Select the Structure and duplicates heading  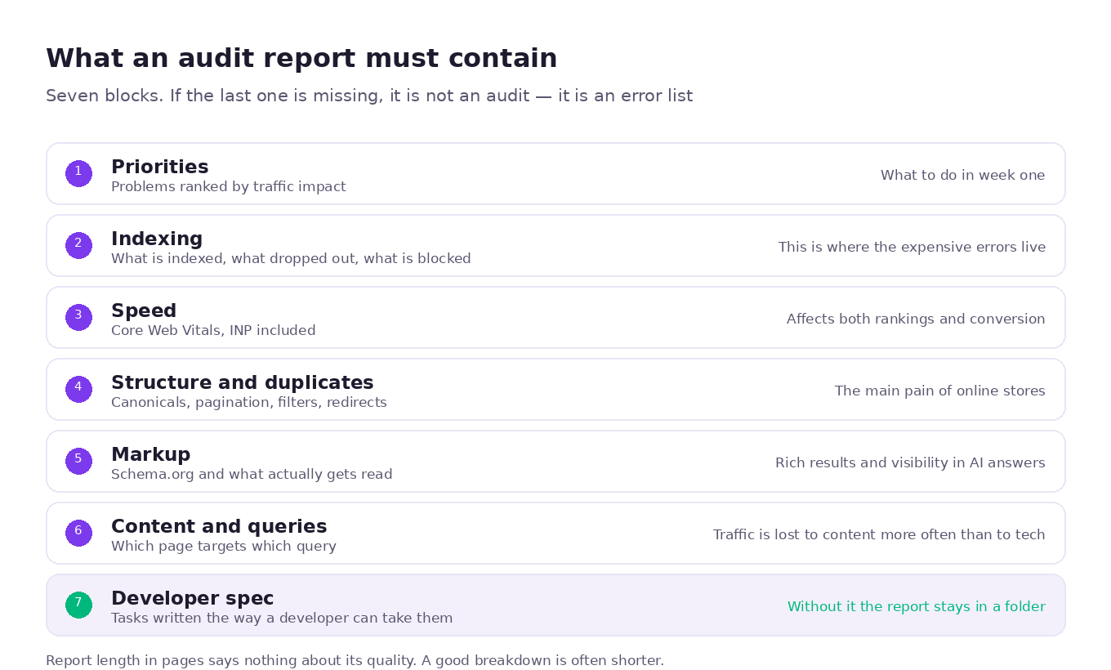(x=243, y=383)
